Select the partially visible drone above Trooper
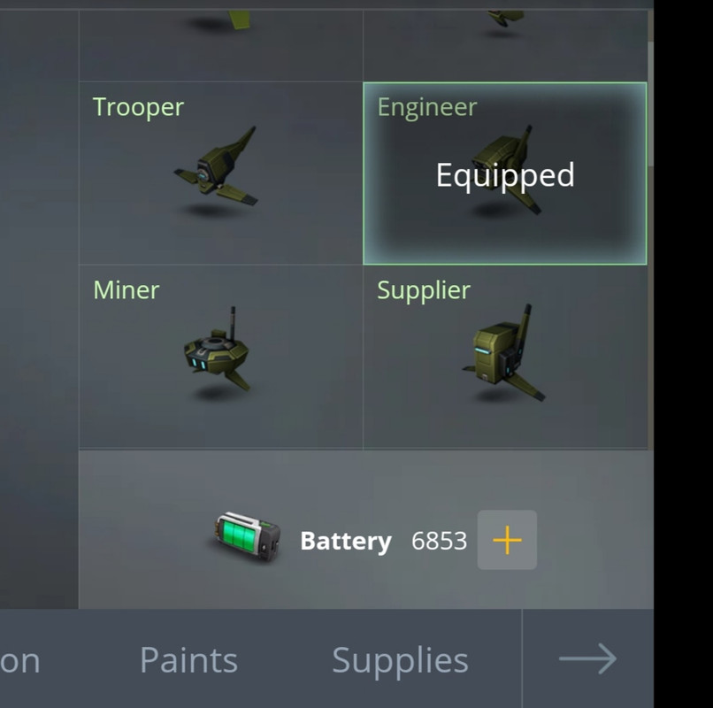The height and width of the screenshot is (708, 713). 220,45
